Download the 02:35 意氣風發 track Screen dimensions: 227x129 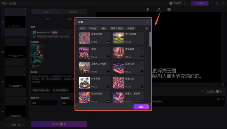point(142,57)
